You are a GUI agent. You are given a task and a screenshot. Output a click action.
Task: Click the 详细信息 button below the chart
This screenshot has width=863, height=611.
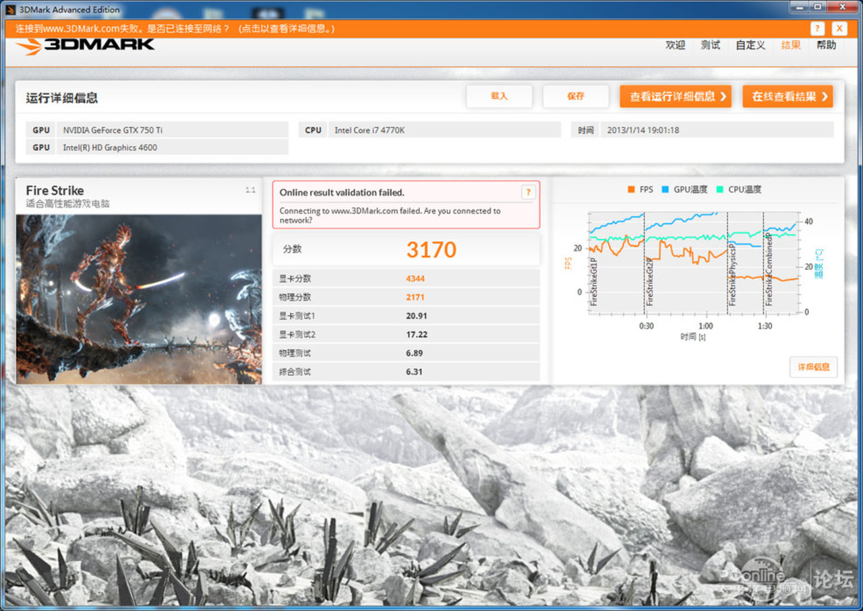click(x=814, y=367)
